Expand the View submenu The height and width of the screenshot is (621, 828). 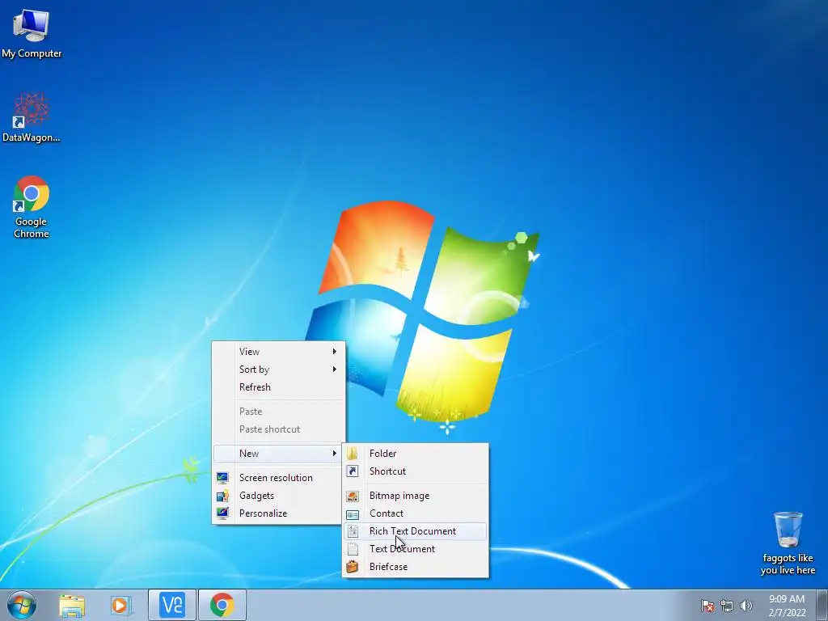pos(278,352)
